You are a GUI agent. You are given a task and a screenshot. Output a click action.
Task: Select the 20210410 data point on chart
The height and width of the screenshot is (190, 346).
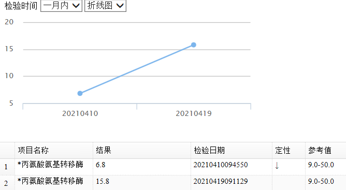pos(80,93)
